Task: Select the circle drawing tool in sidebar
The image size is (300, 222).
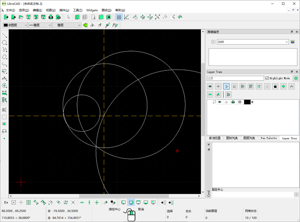Action: click(x=5, y=42)
